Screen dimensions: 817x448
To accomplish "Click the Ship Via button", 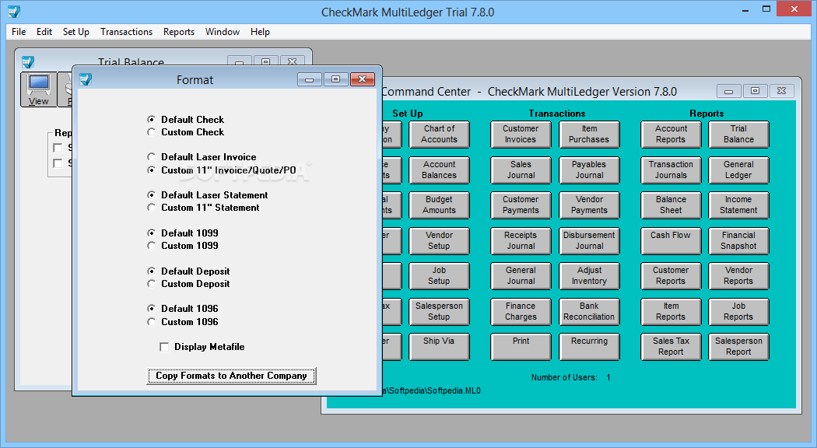I will pos(440,347).
